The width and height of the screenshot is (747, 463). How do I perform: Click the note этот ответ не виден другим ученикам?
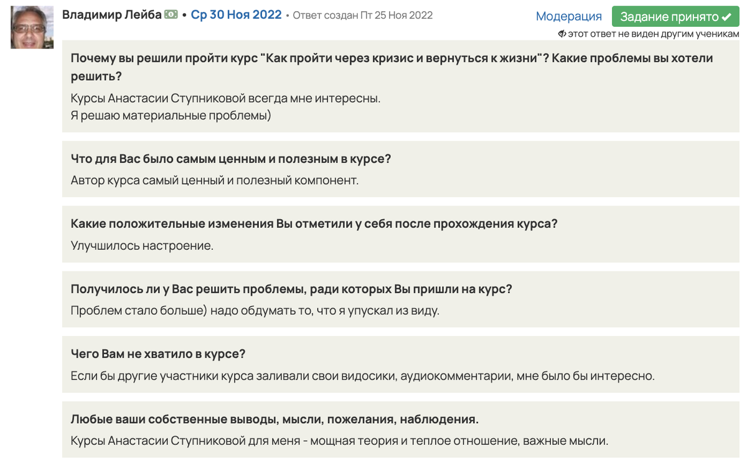click(653, 34)
